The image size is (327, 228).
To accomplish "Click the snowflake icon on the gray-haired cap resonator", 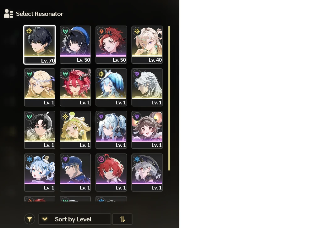I will tap(137, 159).
